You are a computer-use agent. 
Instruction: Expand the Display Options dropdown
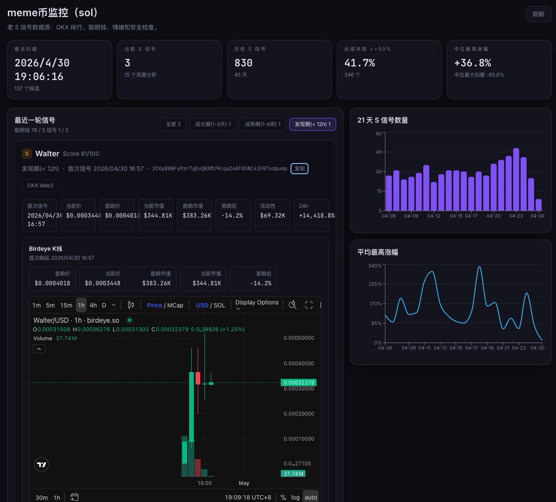(257, 305)
